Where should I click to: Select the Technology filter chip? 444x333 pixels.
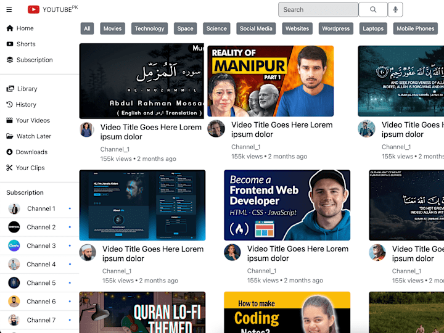point(149,28)
